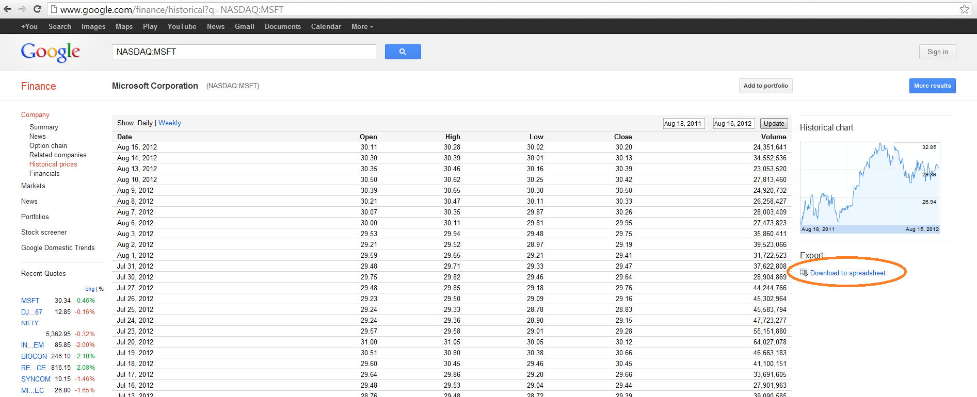
Task: Click the browser back arrow
Action: click(x=7, y=9)
